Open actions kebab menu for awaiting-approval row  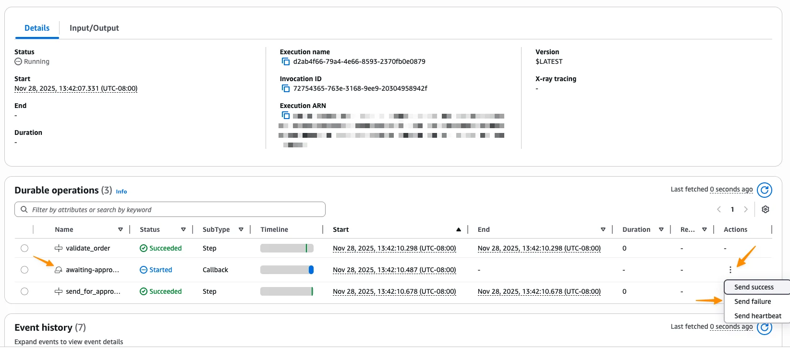[730, 270]
